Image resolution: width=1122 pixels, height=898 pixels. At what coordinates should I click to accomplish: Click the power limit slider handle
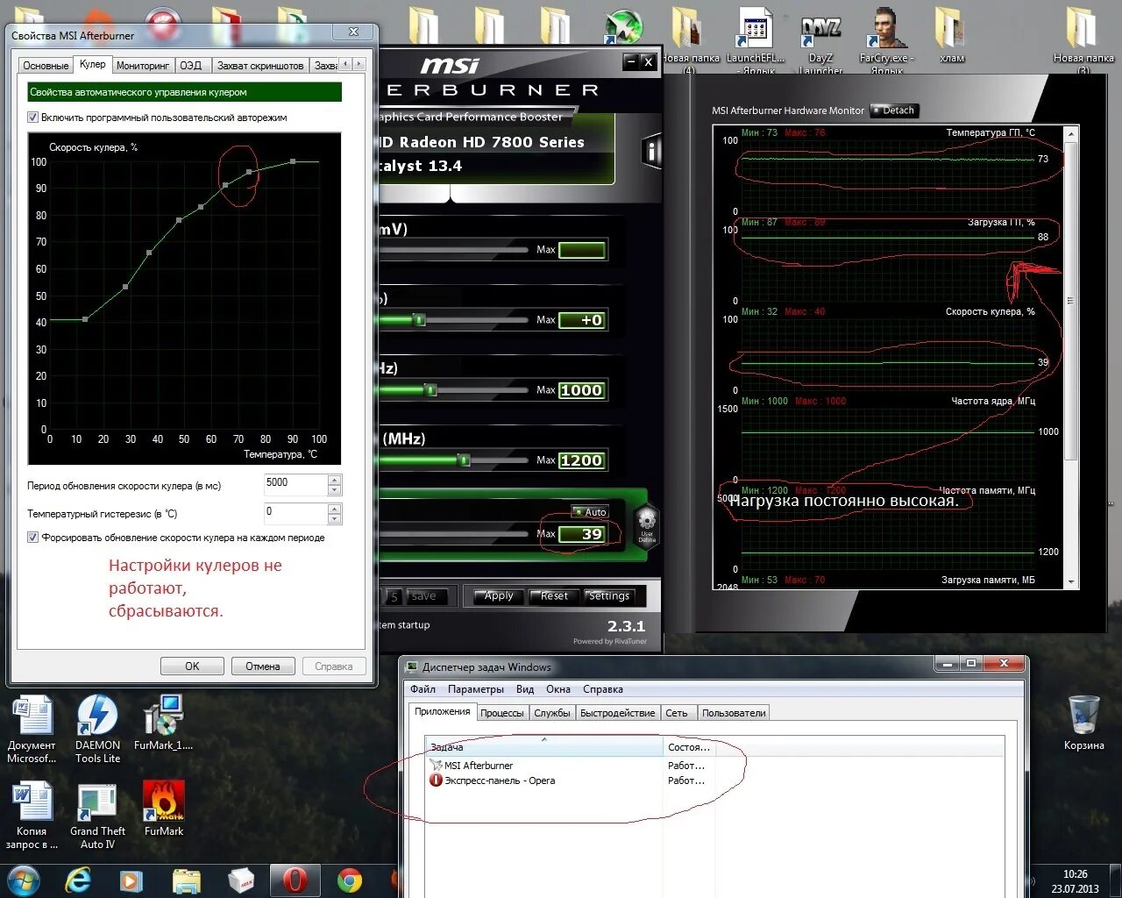click(x=420, y=320)
